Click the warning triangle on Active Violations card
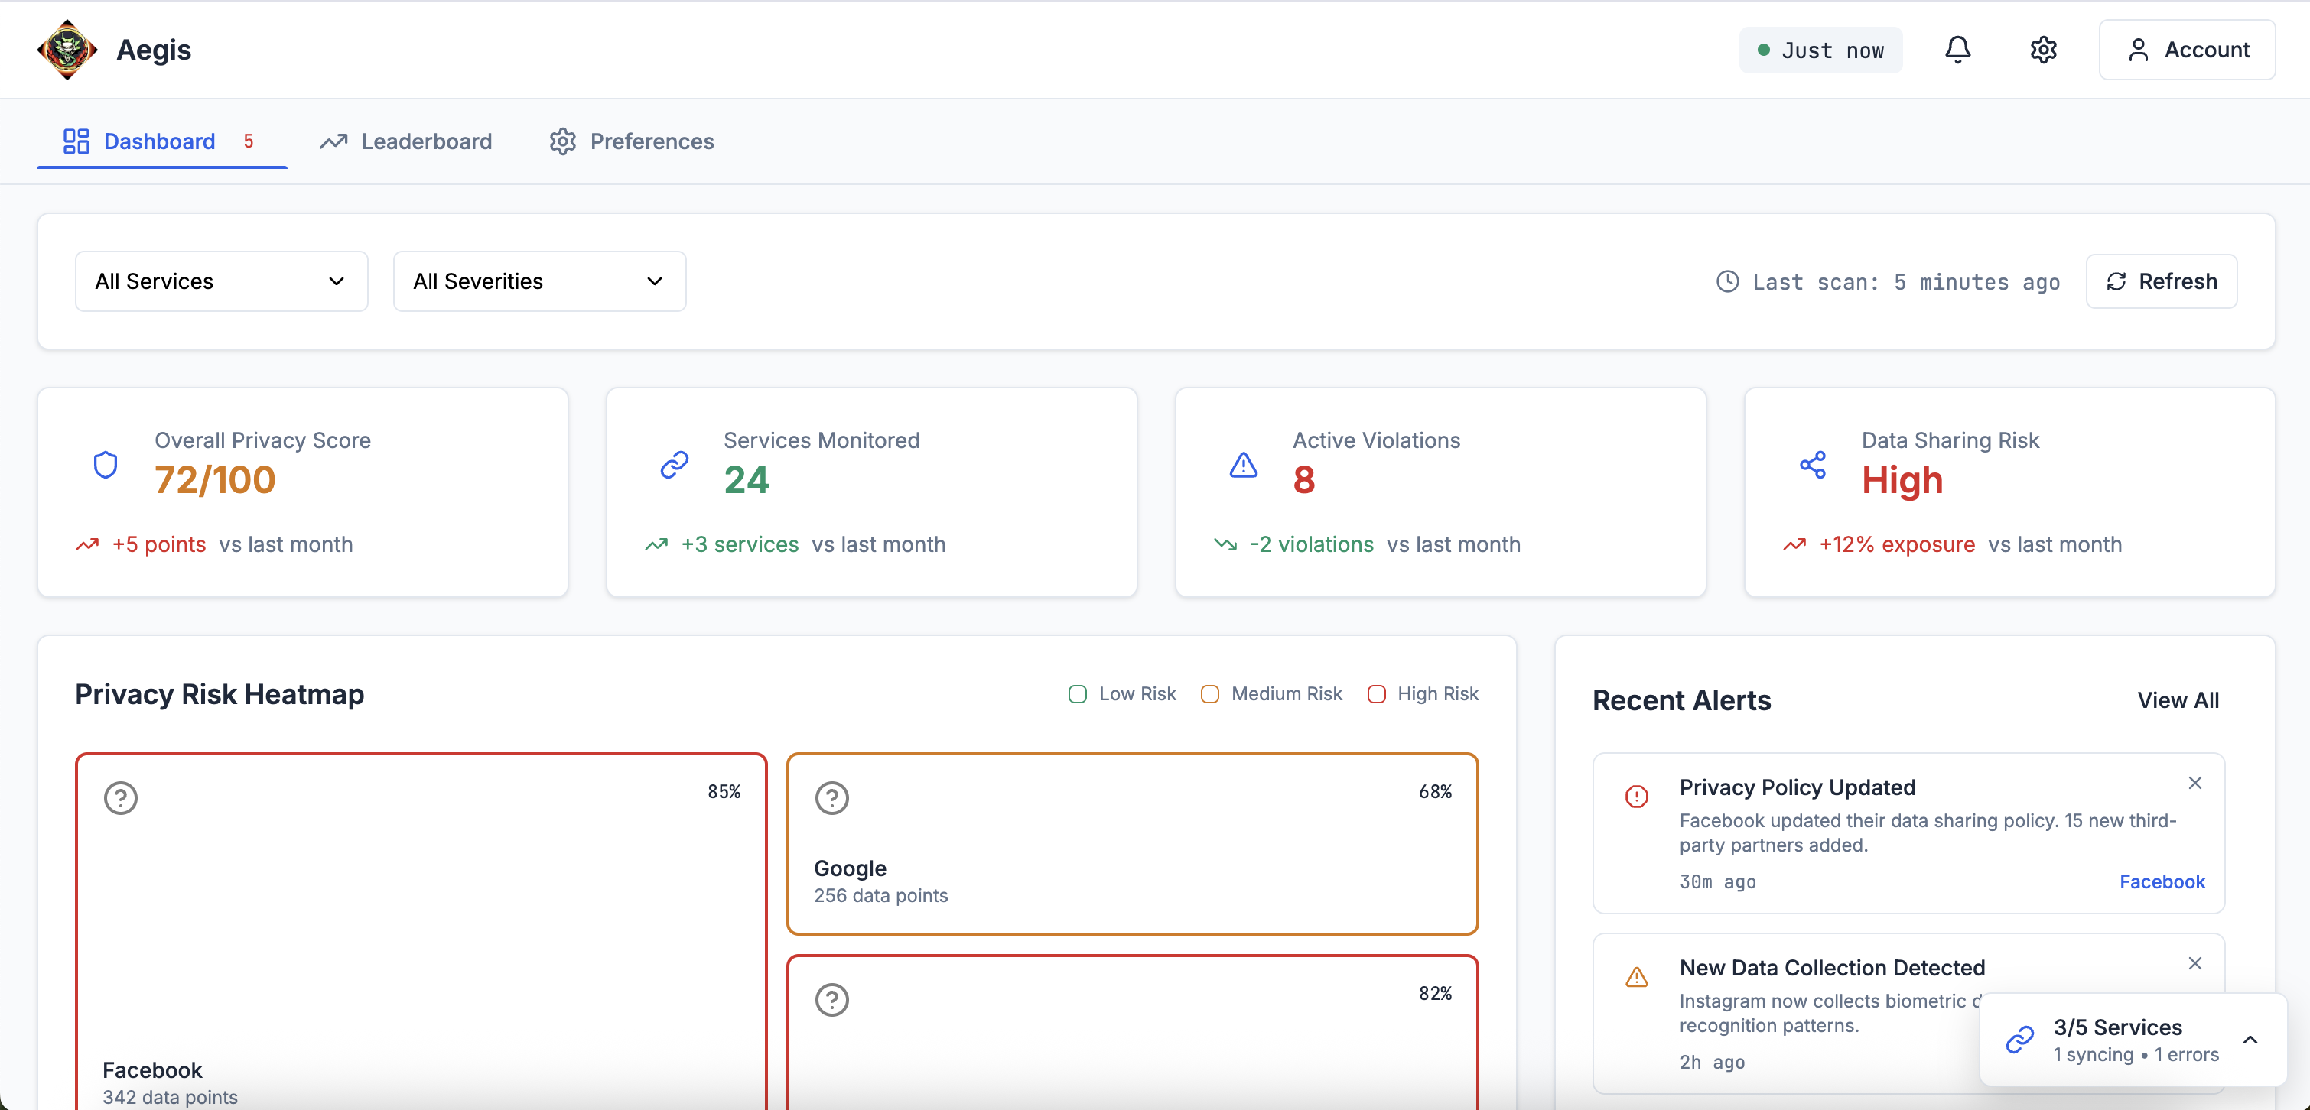Viewport: 2310px width, 1110px height. point(1242,465)
